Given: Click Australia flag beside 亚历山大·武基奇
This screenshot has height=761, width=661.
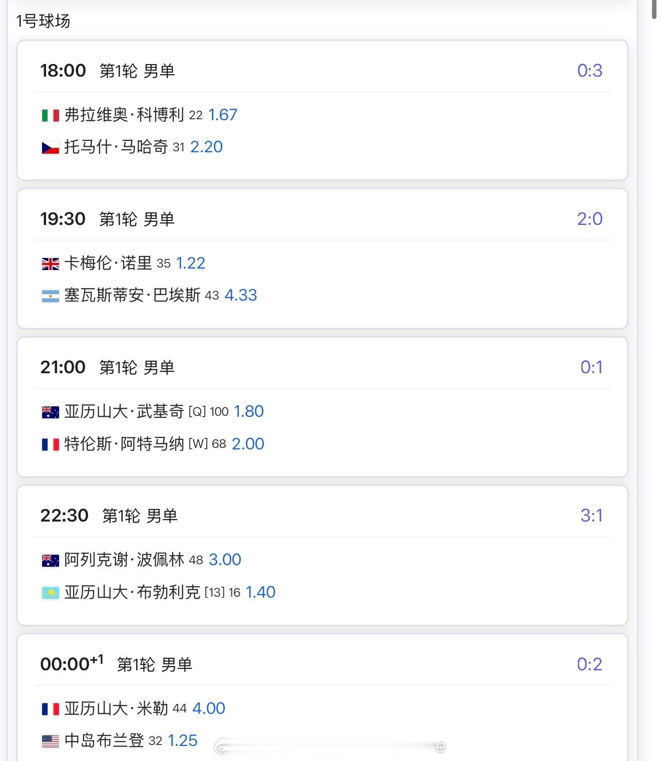Looking at the screenshot, I should [50, 412].
